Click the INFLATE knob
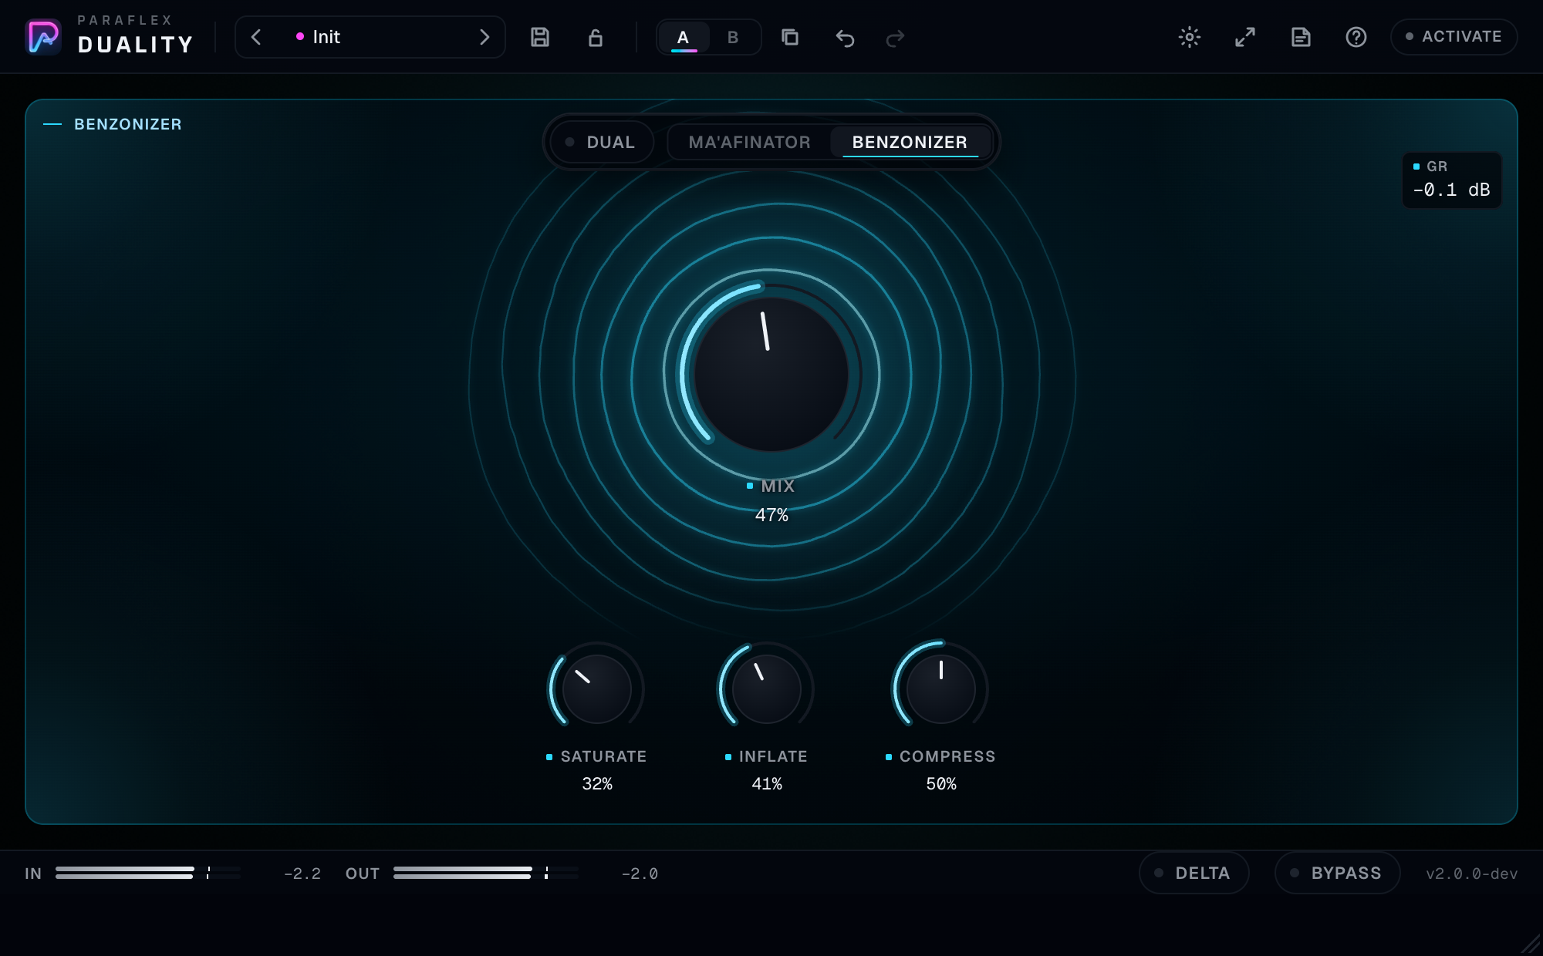 767,688
